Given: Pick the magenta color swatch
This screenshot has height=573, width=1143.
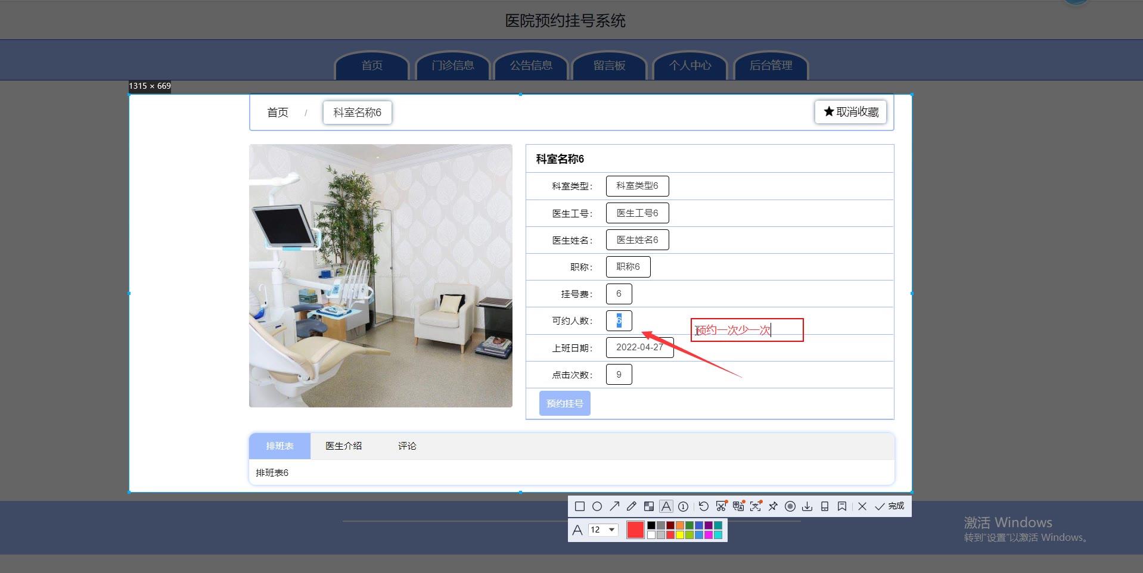Looking at the screenshot, I should click(709, 535).
